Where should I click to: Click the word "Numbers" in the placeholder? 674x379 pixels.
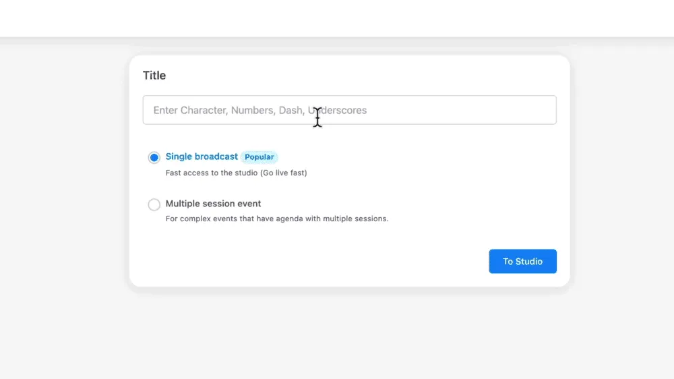point(253,110)
